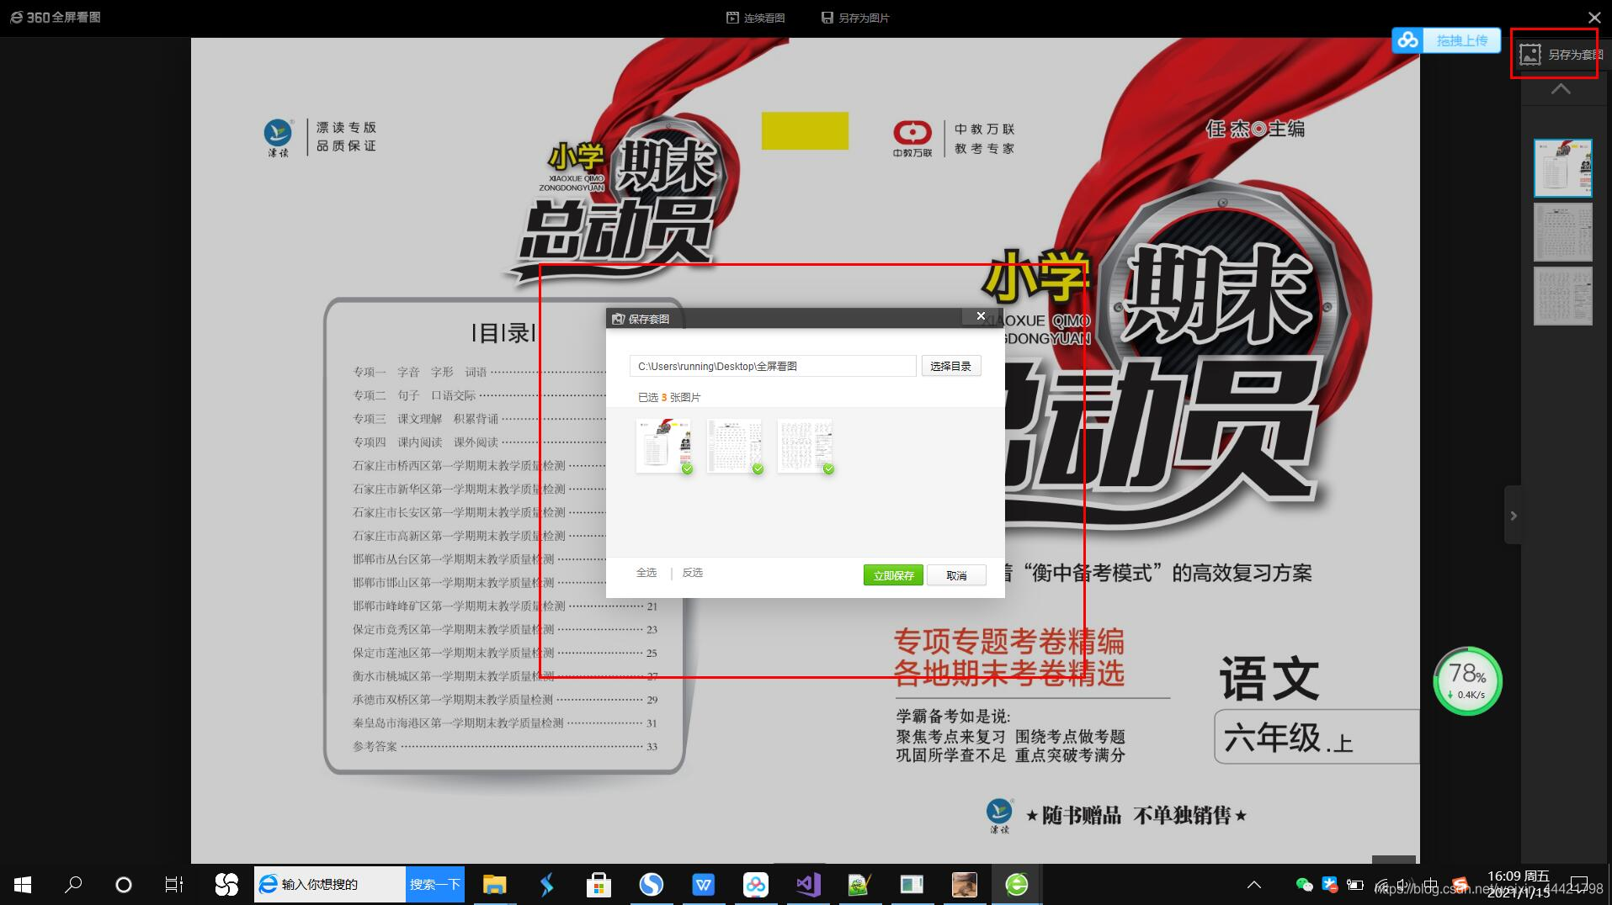
Task: Click 另存为图片 in the top toolbar
Action: tap(855, 18)
